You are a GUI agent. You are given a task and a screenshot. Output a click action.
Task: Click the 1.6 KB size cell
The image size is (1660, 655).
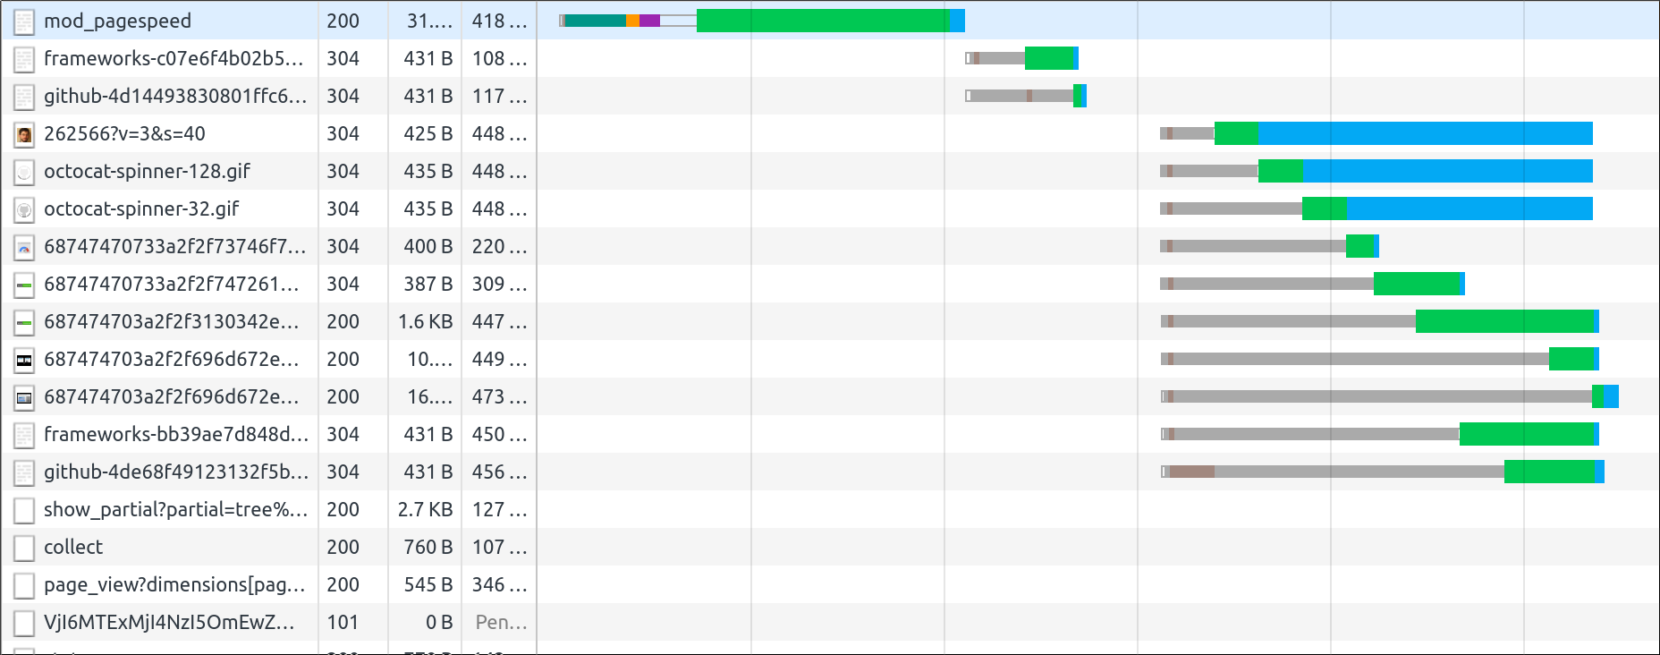coord(426,321)
